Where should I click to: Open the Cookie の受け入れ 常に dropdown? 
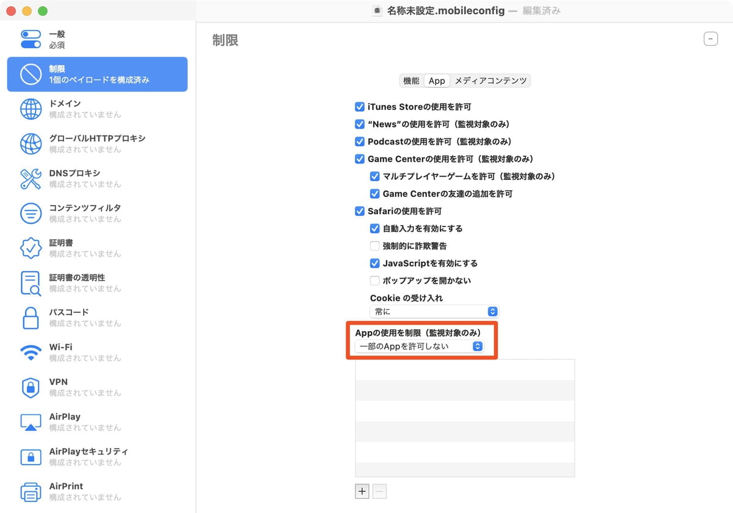[434, 312]
